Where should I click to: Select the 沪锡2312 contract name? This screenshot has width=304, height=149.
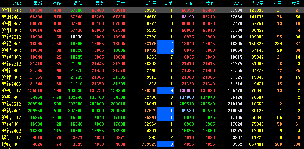click(x=11, y=104)
